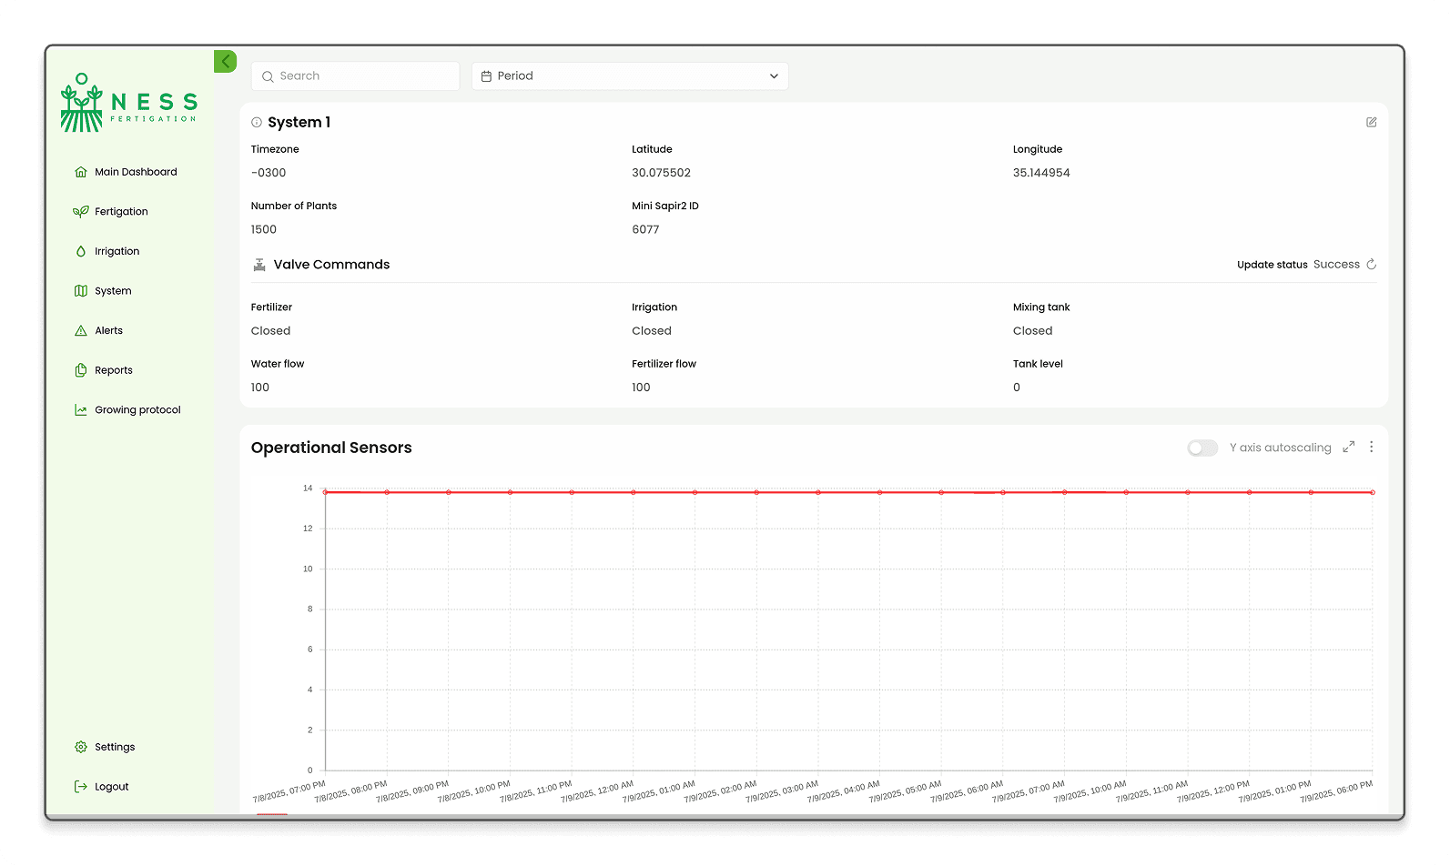
Task: Click the Main Dashboard home icon
Action: (x=81, y=172)
